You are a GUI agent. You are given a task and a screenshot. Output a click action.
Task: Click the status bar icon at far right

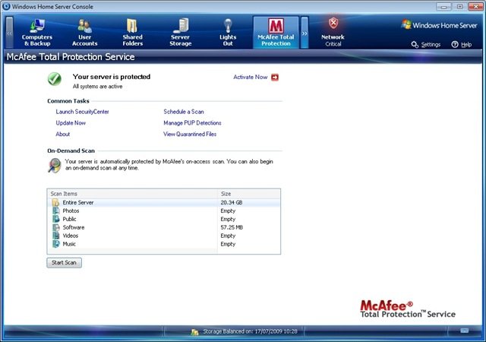click(464, 331)
